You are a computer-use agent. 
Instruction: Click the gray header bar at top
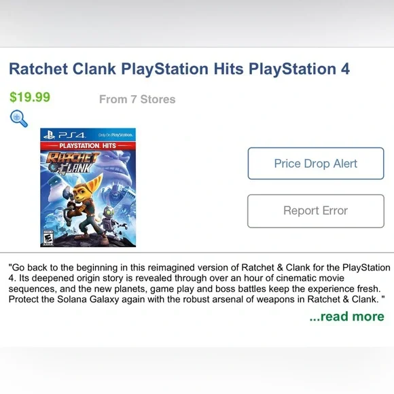197,23
